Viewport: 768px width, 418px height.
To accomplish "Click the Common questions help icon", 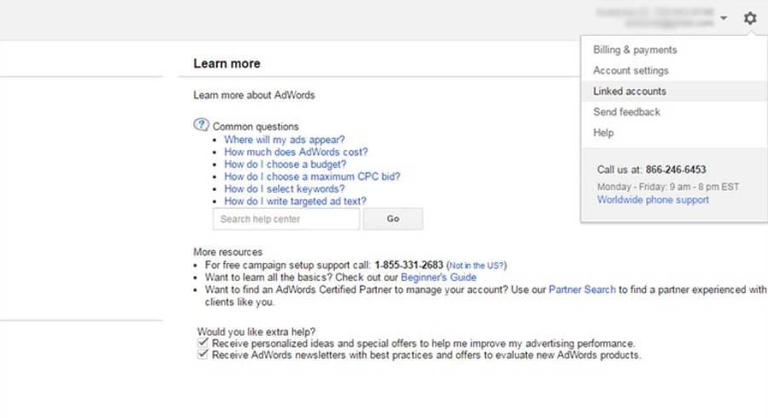I will point(201,125).
